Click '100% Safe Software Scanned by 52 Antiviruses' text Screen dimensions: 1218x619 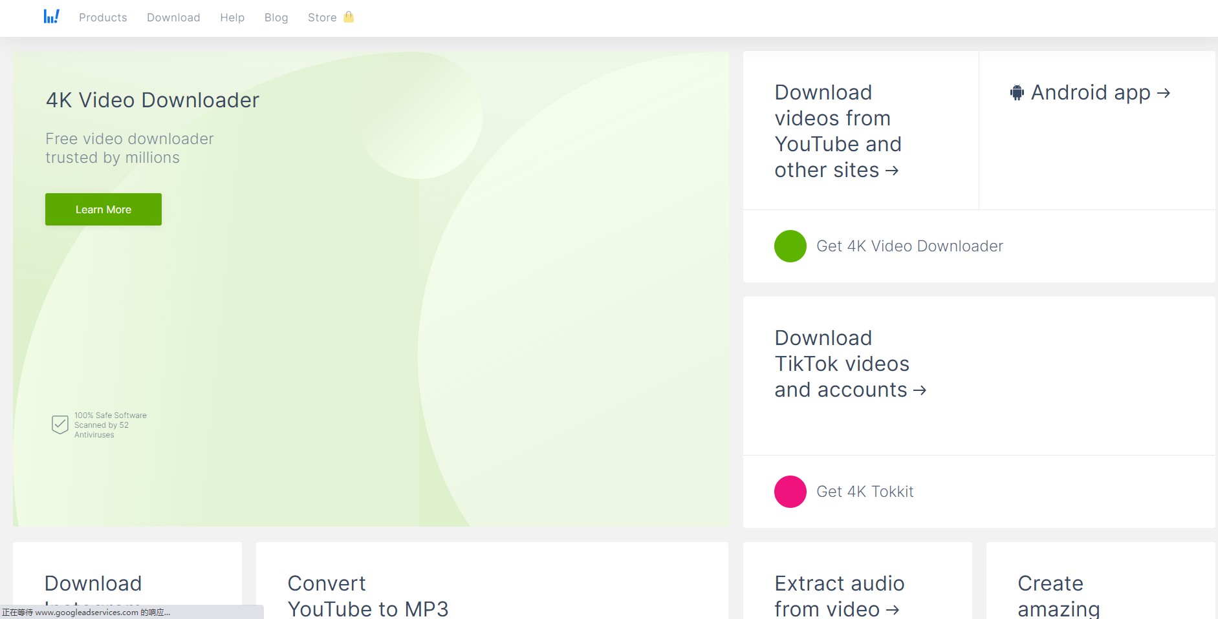[x=111, y=425]
